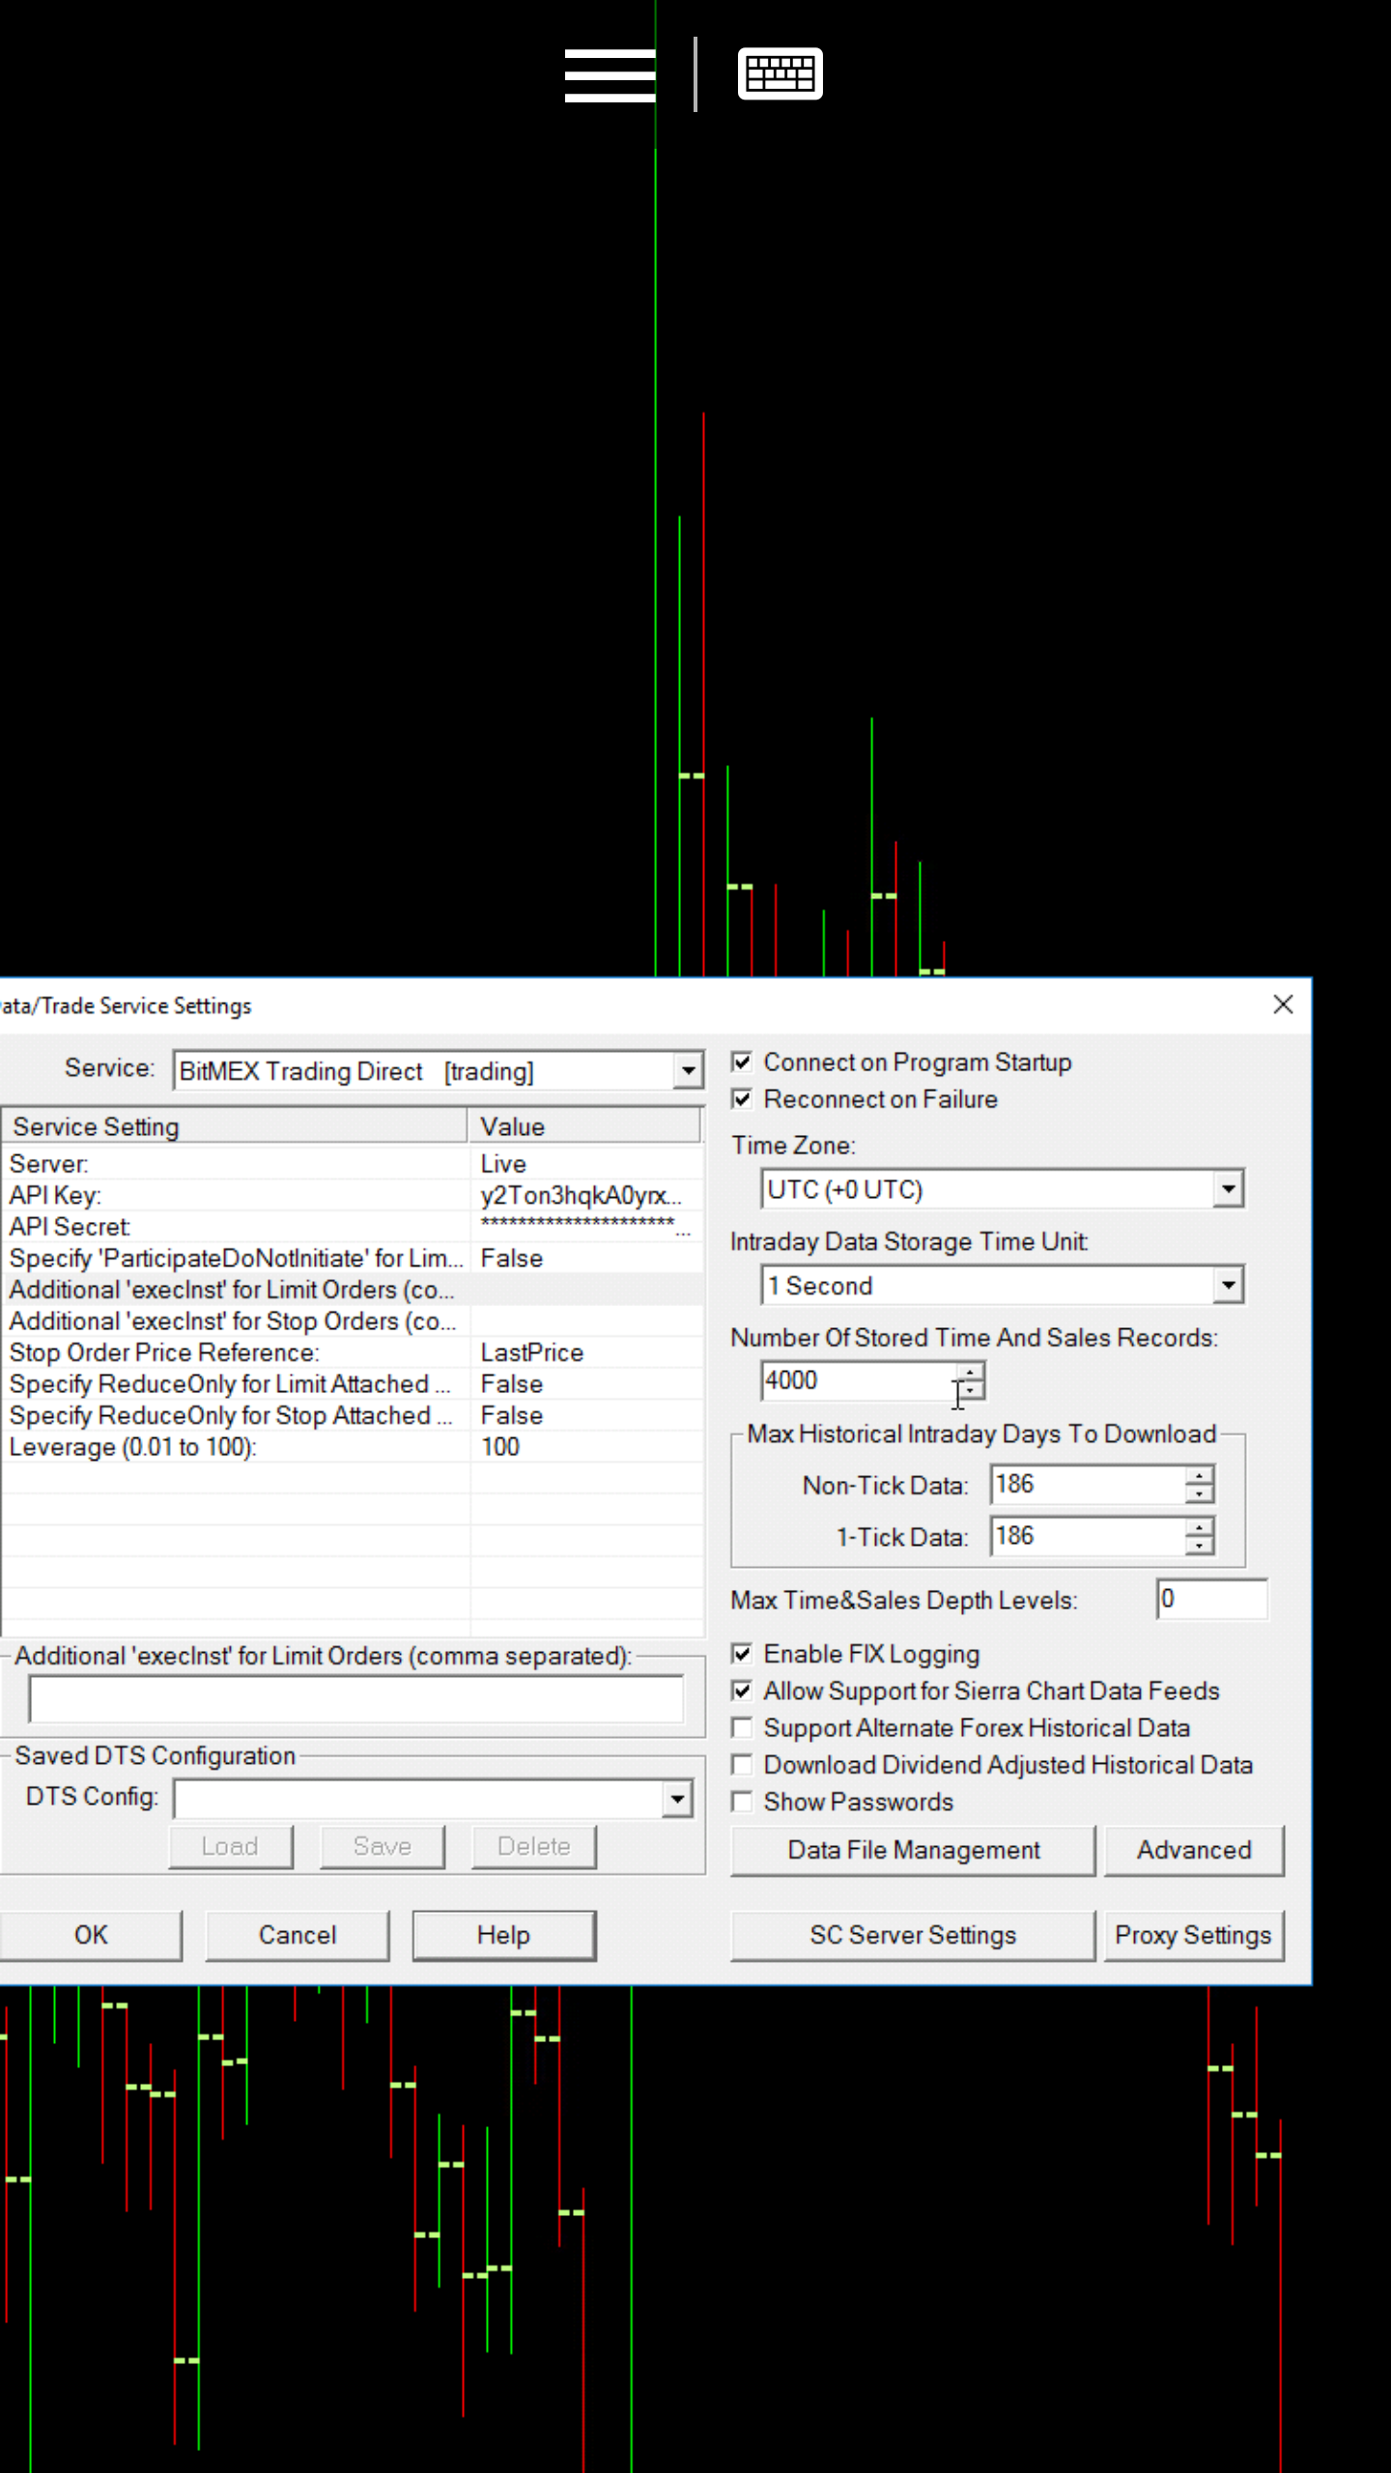Show the on-screen keyboard icon

coord(780,73)
